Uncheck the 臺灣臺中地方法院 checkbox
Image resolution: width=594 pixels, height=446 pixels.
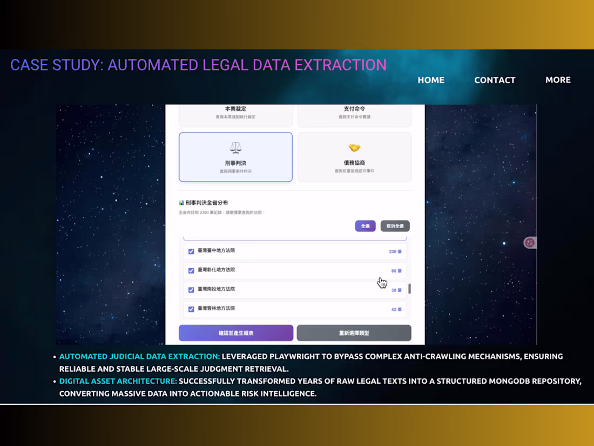click(191, 251)
